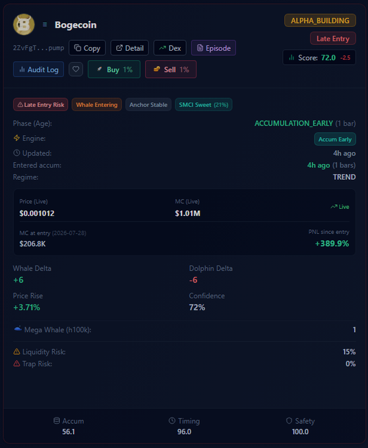
Task: Open the Detail view
Action: pos(129,48)
